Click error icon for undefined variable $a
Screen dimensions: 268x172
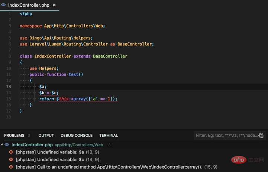pyautogui.click(x=11, y=152)
